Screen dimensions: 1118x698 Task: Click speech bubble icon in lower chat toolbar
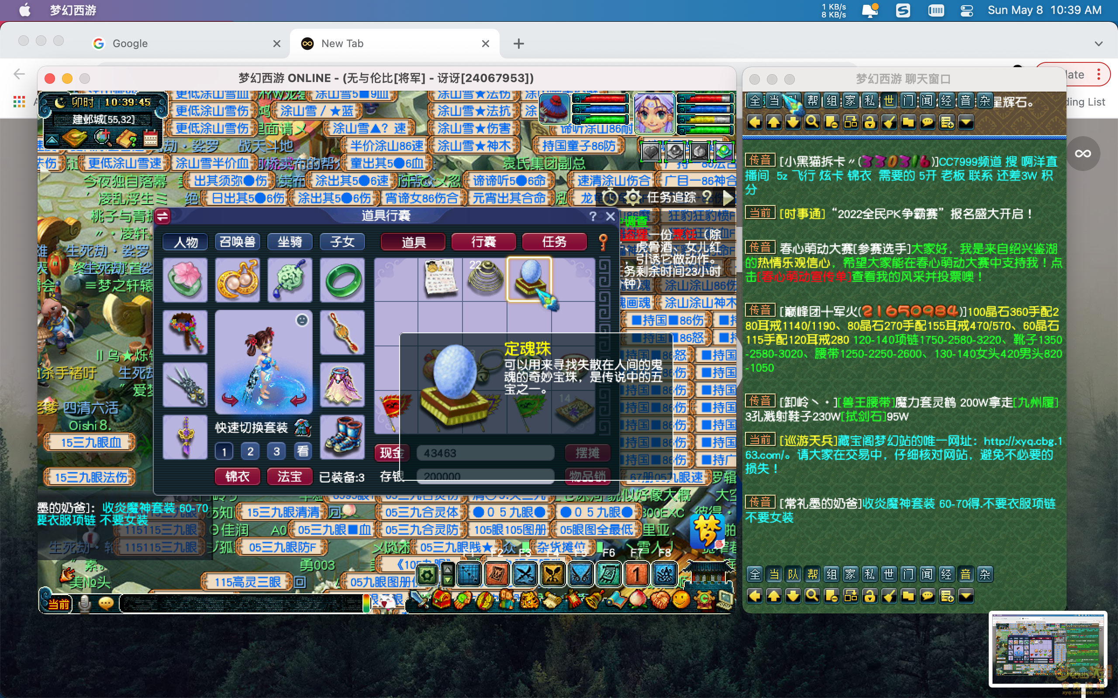point(928,596)
